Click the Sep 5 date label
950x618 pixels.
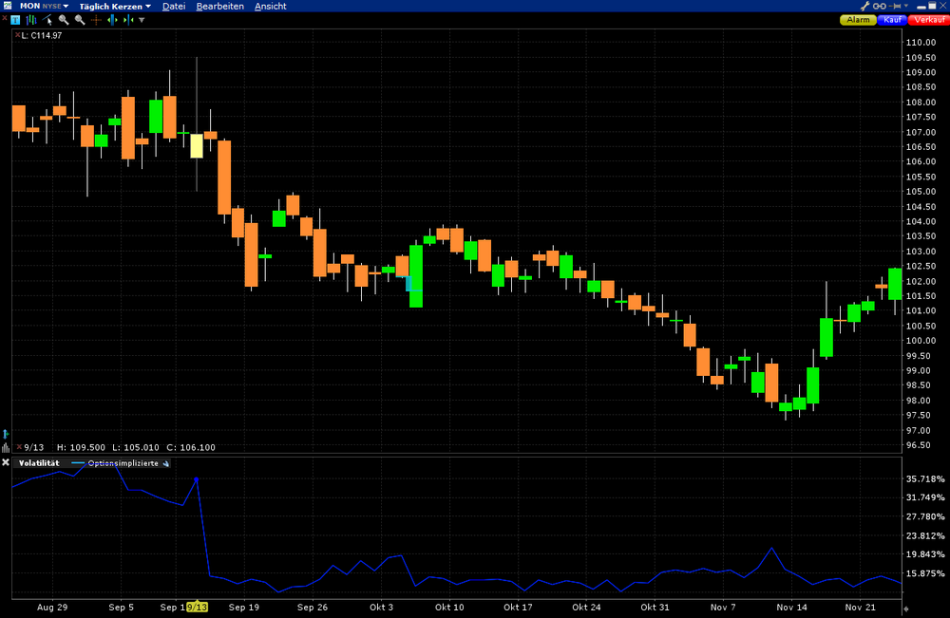[122, 608]
